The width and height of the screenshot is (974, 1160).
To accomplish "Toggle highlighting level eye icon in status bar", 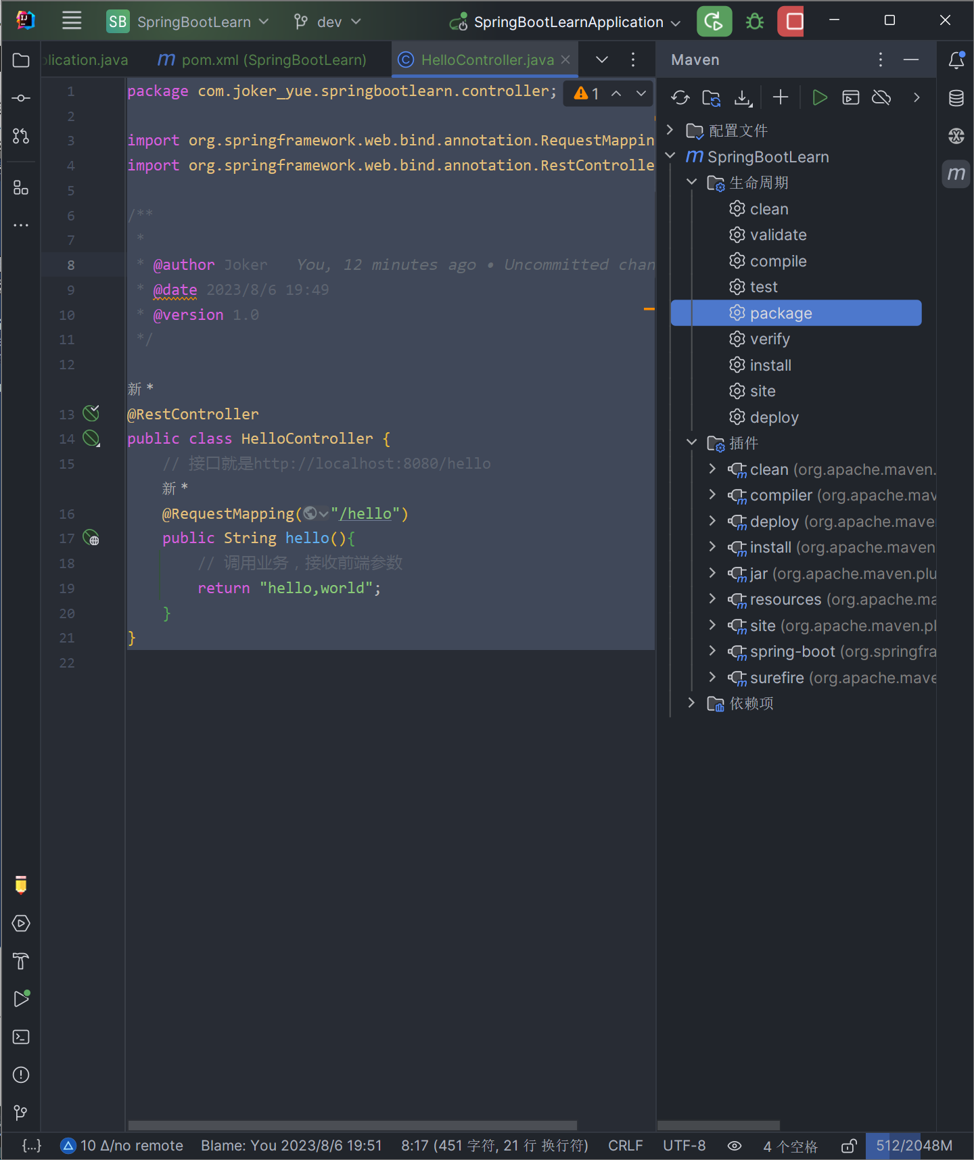I will [x=735, y=1146].
